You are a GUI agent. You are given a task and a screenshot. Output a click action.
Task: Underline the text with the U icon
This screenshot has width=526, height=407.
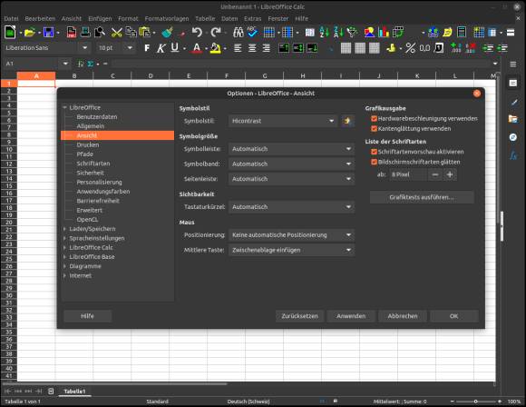175,48
